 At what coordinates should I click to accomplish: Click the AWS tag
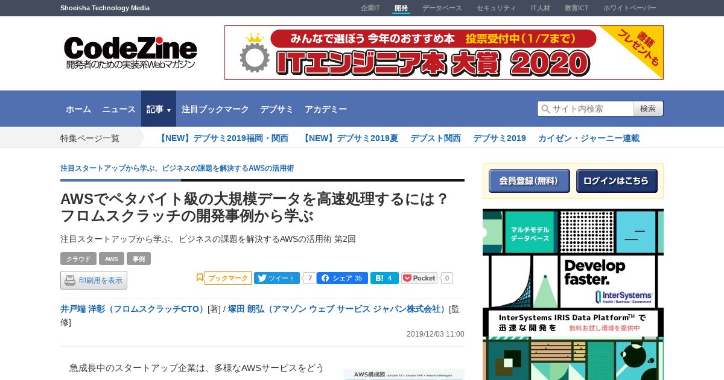[112, 259]
